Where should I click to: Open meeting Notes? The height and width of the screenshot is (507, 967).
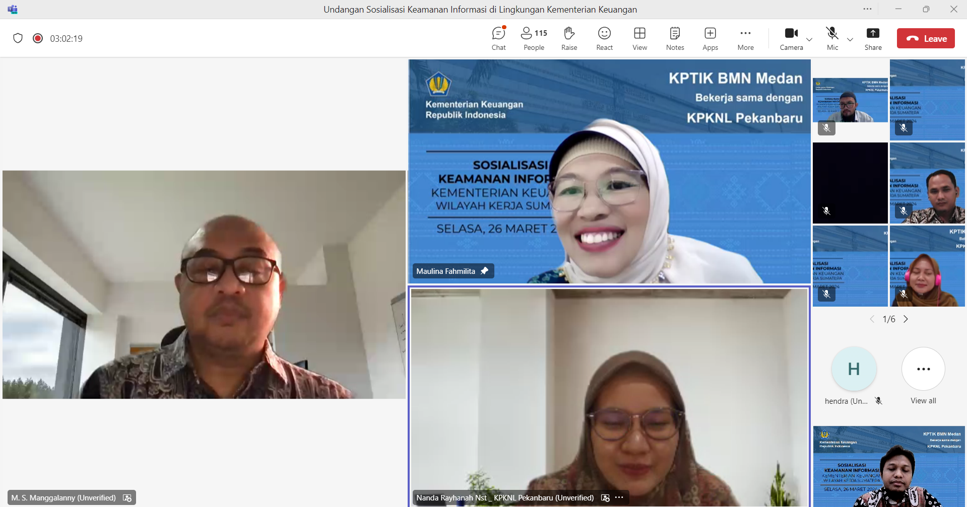tap(675, 39)
